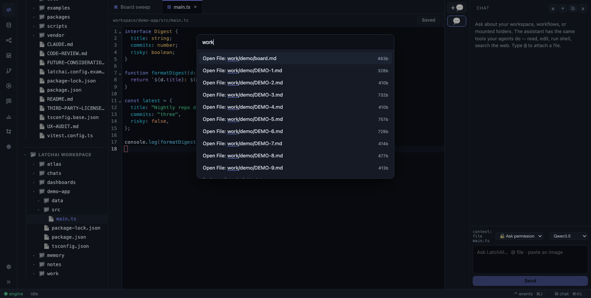
Task: Open the connected nodes icon in sidebar
Action: tap(9, 132)
